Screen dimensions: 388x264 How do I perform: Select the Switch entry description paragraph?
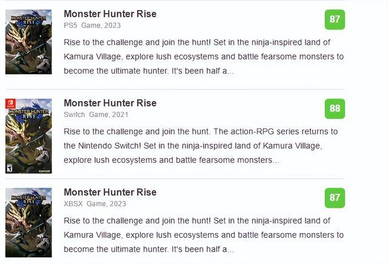201,146
